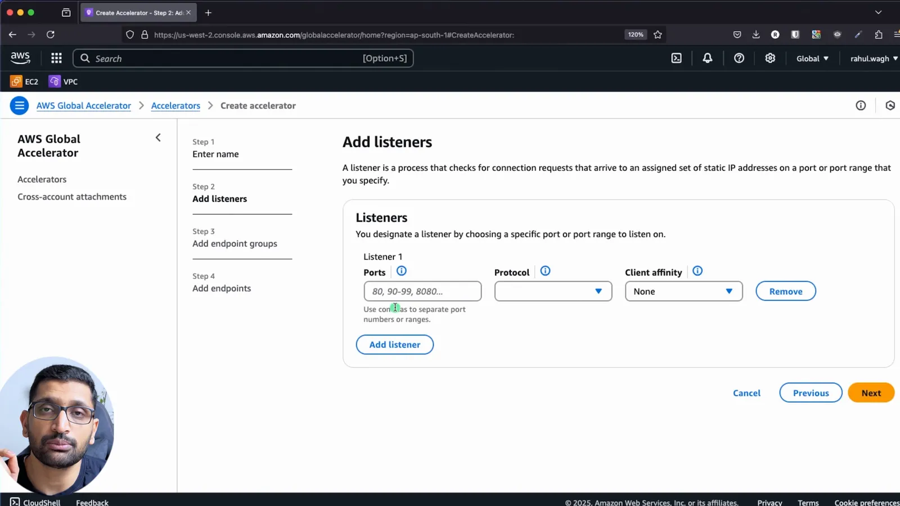Open Accelerators in the sidebar

42,179
